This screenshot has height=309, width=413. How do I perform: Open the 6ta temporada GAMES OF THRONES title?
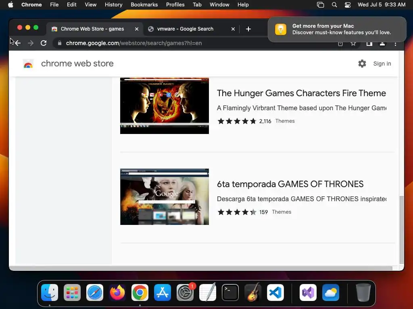[x=290, y=184]
